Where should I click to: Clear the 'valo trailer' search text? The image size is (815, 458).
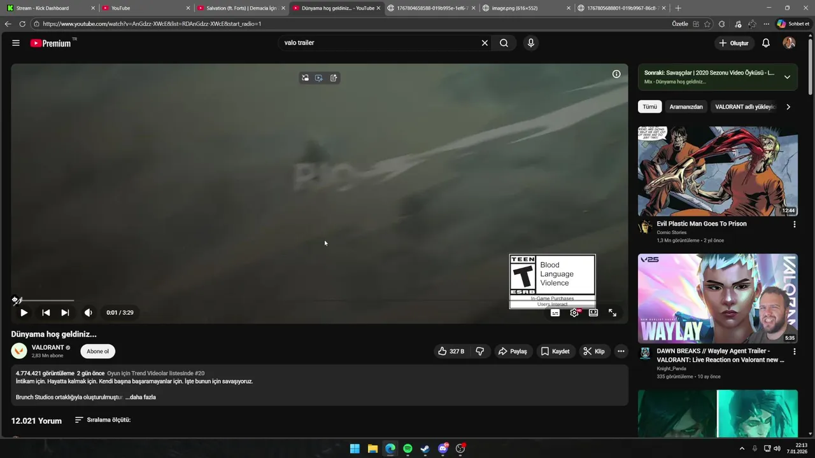pos(485,43)
